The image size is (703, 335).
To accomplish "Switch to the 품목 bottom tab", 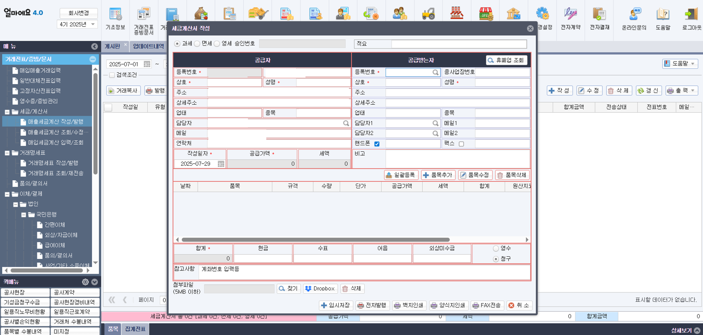I will click(x=113, y=329).
